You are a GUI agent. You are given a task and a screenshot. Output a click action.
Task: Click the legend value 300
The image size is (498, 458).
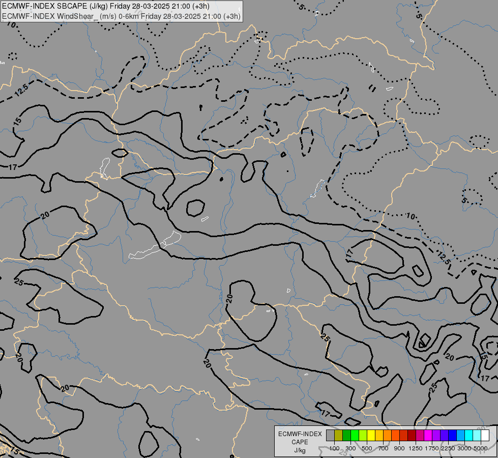pos(350,448)
